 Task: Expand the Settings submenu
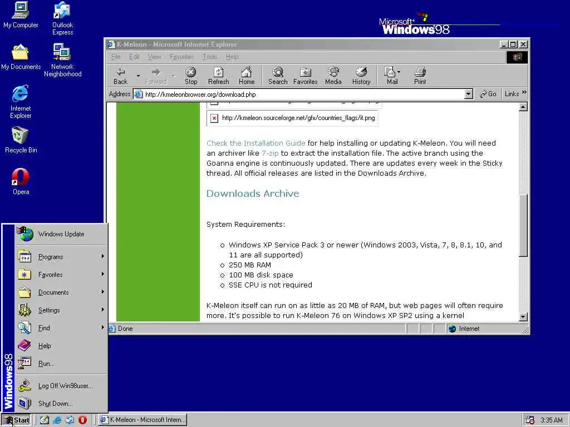pyautogui.click(x=61, y=310)
